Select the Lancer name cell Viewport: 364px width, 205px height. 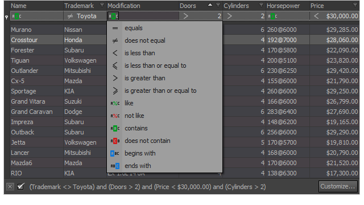(36, 153)
